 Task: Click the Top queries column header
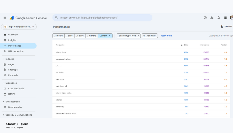coord(60,45)
